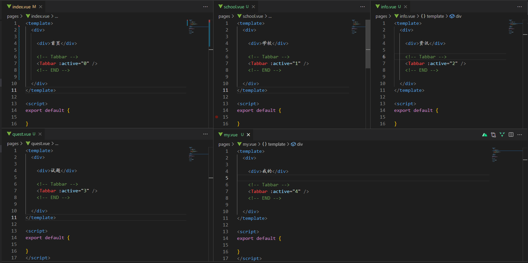Open the Nuxt icon in my.vue toolbar
Screen dimensions: 528x263
pyautogui.click(x=484, y=135)
